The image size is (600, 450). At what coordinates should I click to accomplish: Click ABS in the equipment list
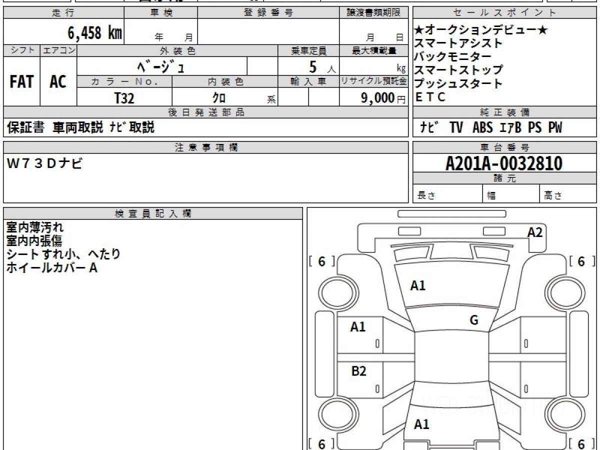482,128
